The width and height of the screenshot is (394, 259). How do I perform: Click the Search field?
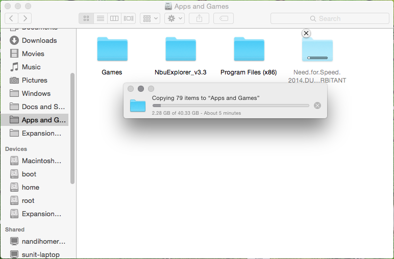click(x=329, y=18)
